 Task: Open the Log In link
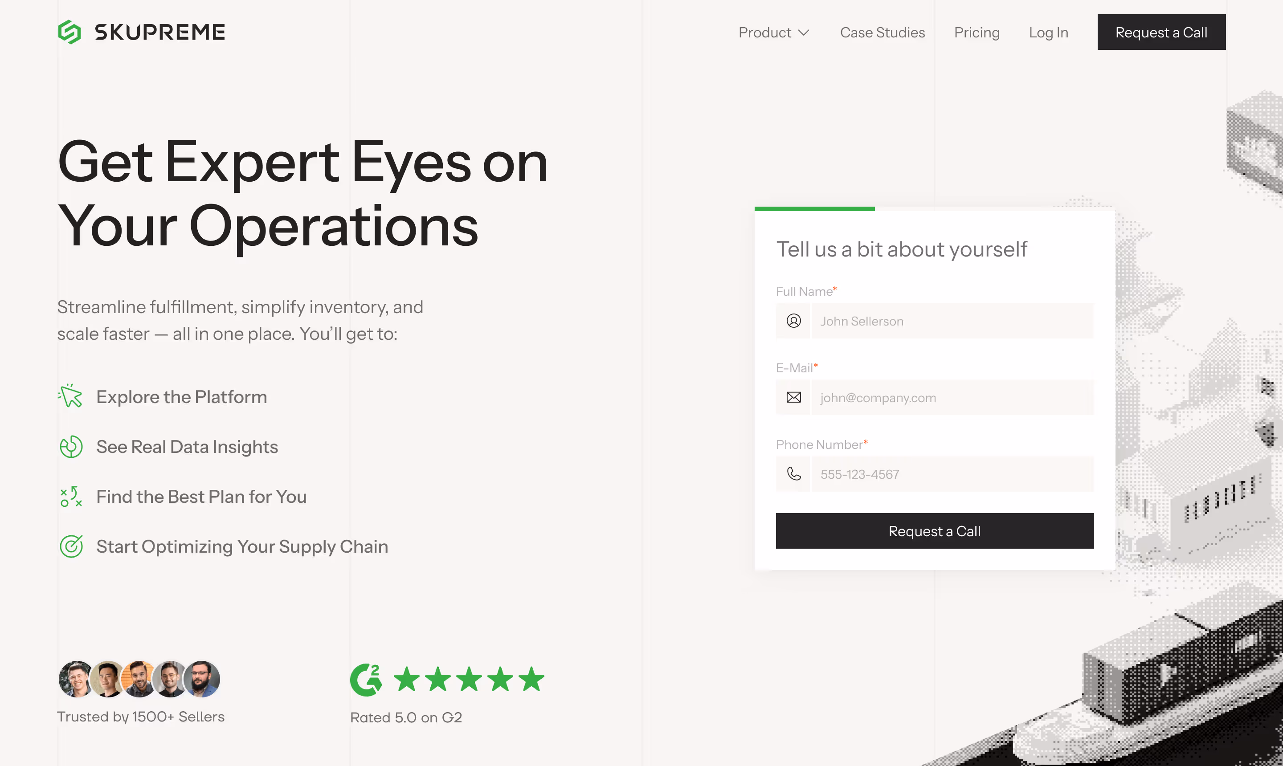coord(1048,33)
